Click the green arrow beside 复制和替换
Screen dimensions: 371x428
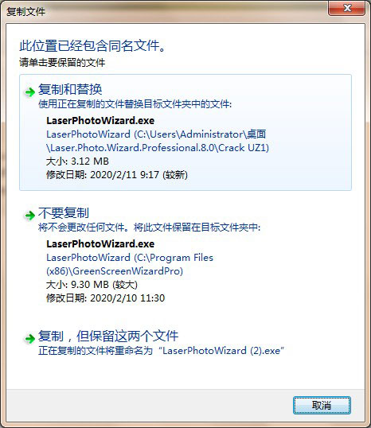click(x=29, y=92)
